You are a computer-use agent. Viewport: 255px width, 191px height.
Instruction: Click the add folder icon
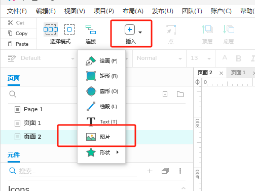tap(180, 94)
